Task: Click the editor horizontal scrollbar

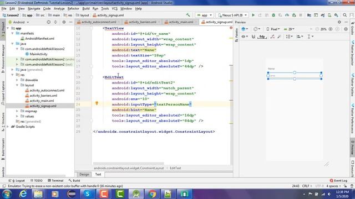Action: 128,164
